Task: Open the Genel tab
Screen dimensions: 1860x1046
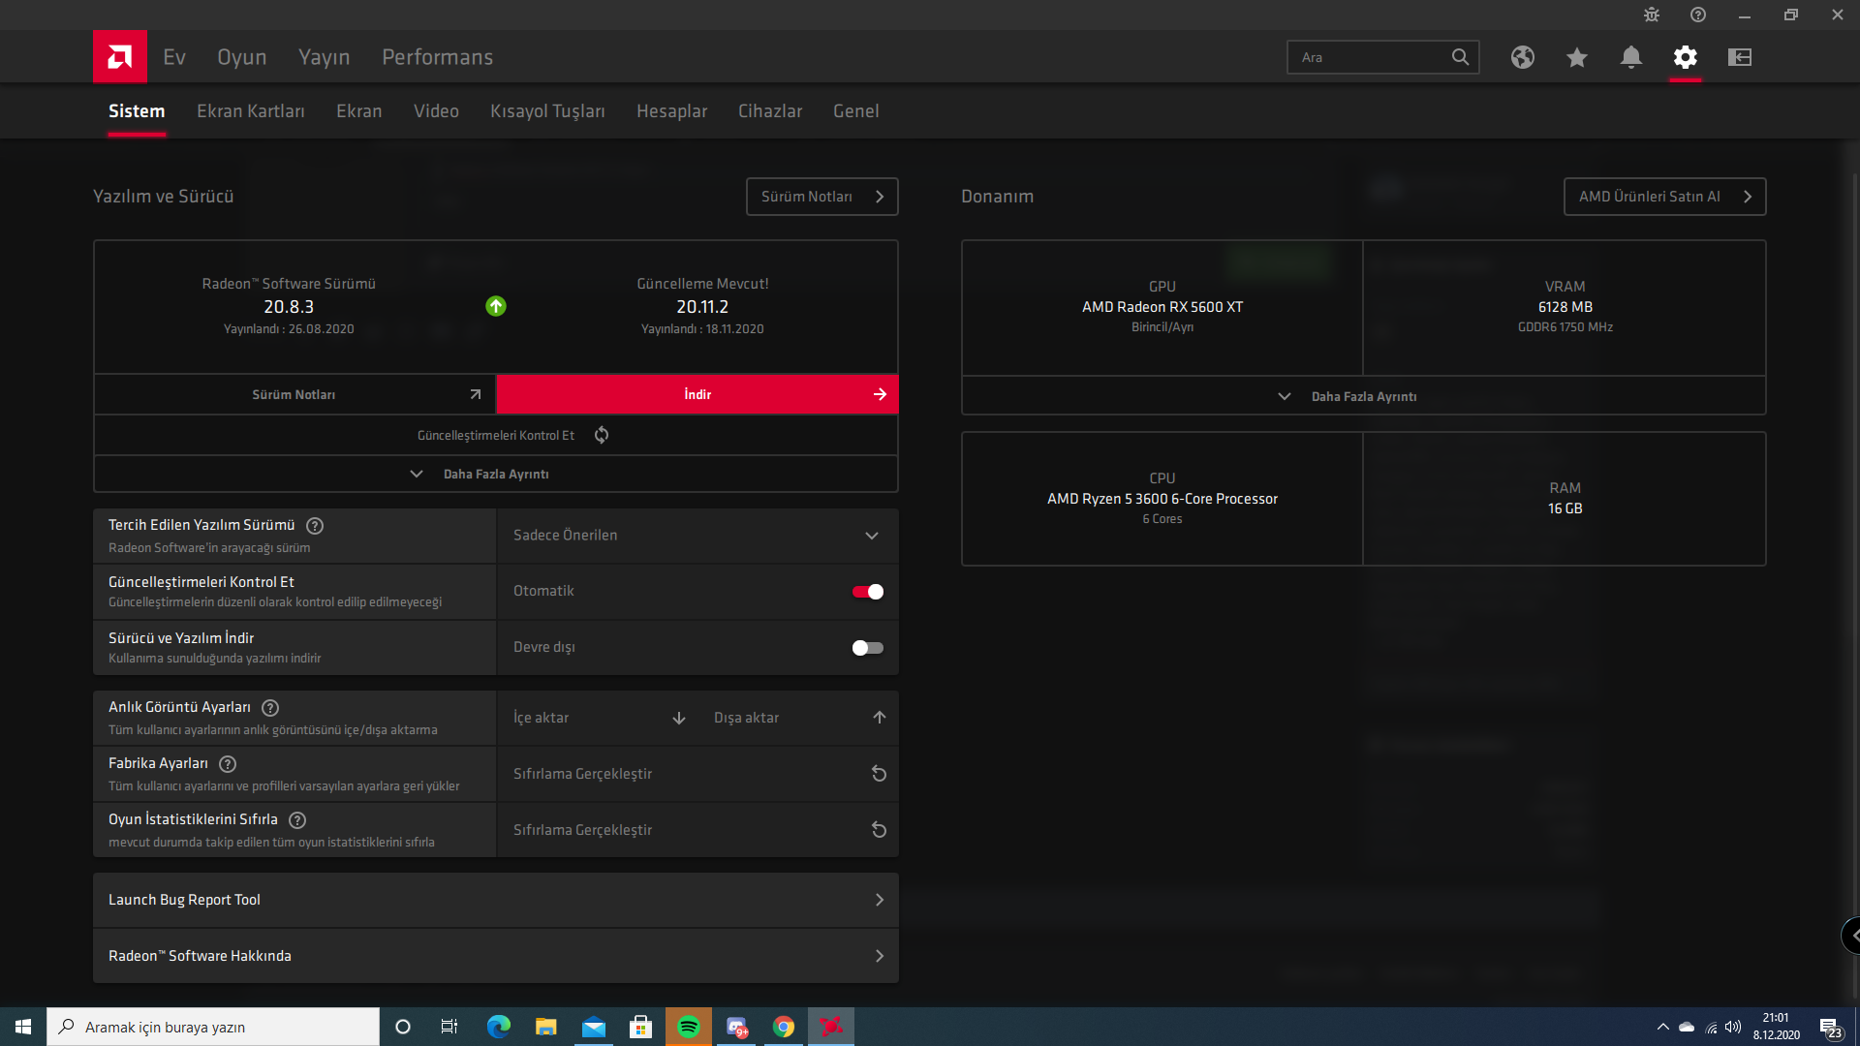Action: coord(856,111)
